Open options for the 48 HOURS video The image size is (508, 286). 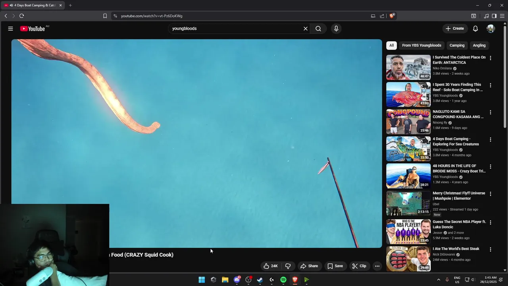point(491,166)
